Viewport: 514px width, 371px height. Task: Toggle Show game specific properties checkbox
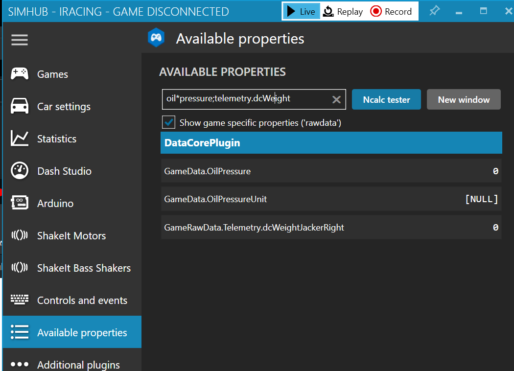click(168, 122)
